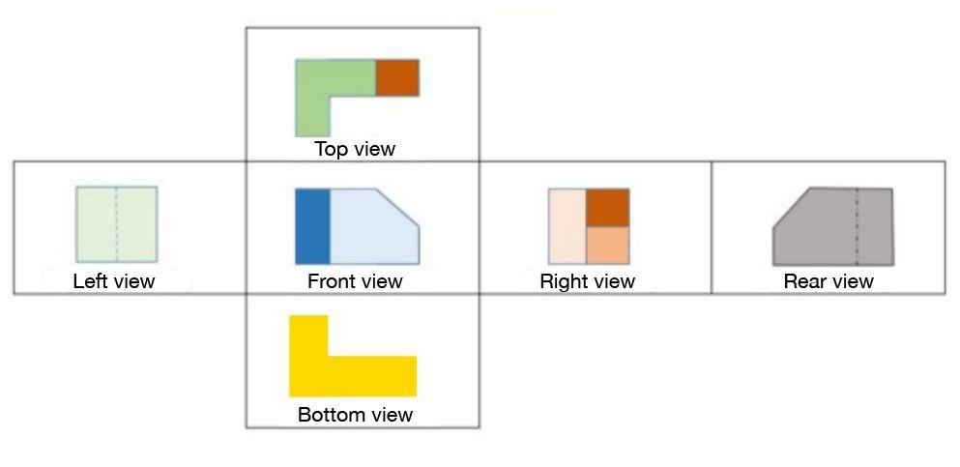Click the pale peach rectangle in right view
This screenshot has width=960, height=467.
pyautogui.click(x=567, y=226)
